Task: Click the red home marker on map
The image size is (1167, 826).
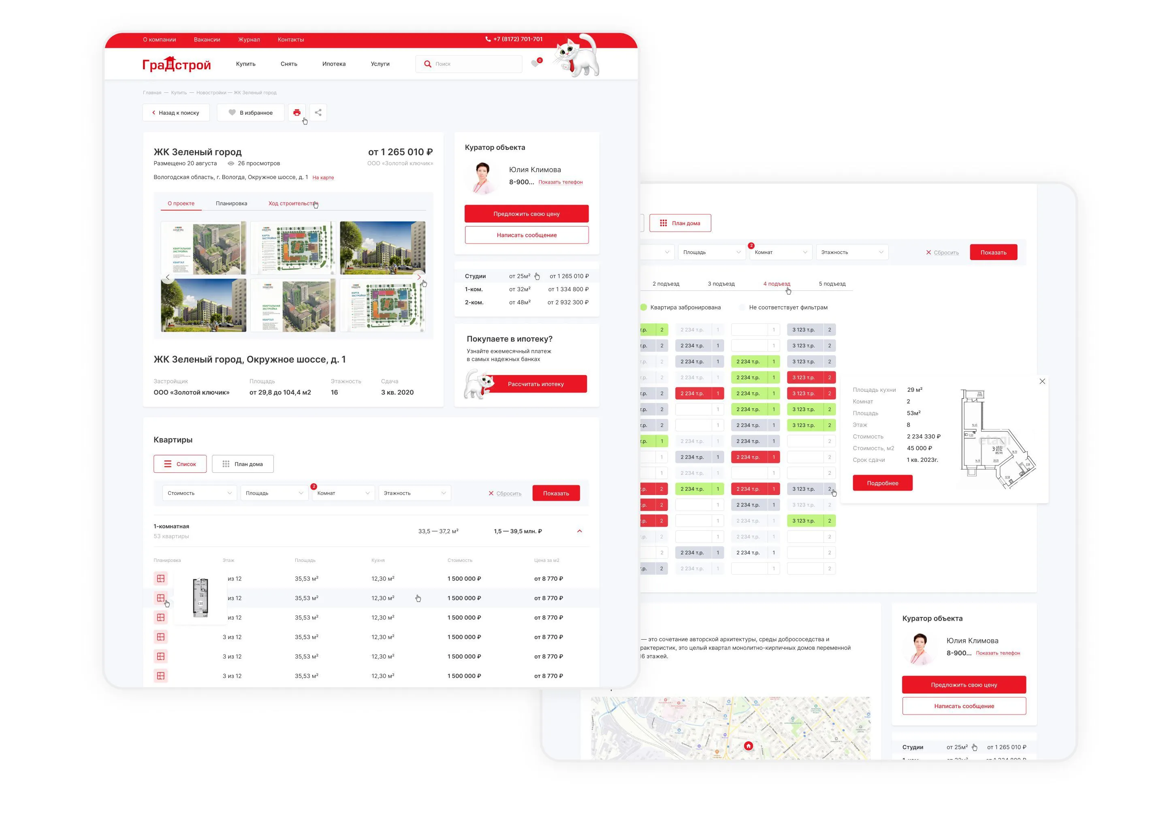Action: tap(748, 746)
